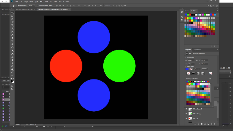Select the Hand tool
Viewport: 233px width, 131px height.
pos(13,69)
